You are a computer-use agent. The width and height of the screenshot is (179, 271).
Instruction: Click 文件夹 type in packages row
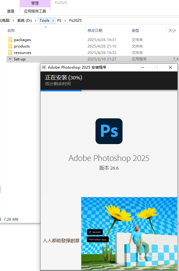tap(137, 40)
